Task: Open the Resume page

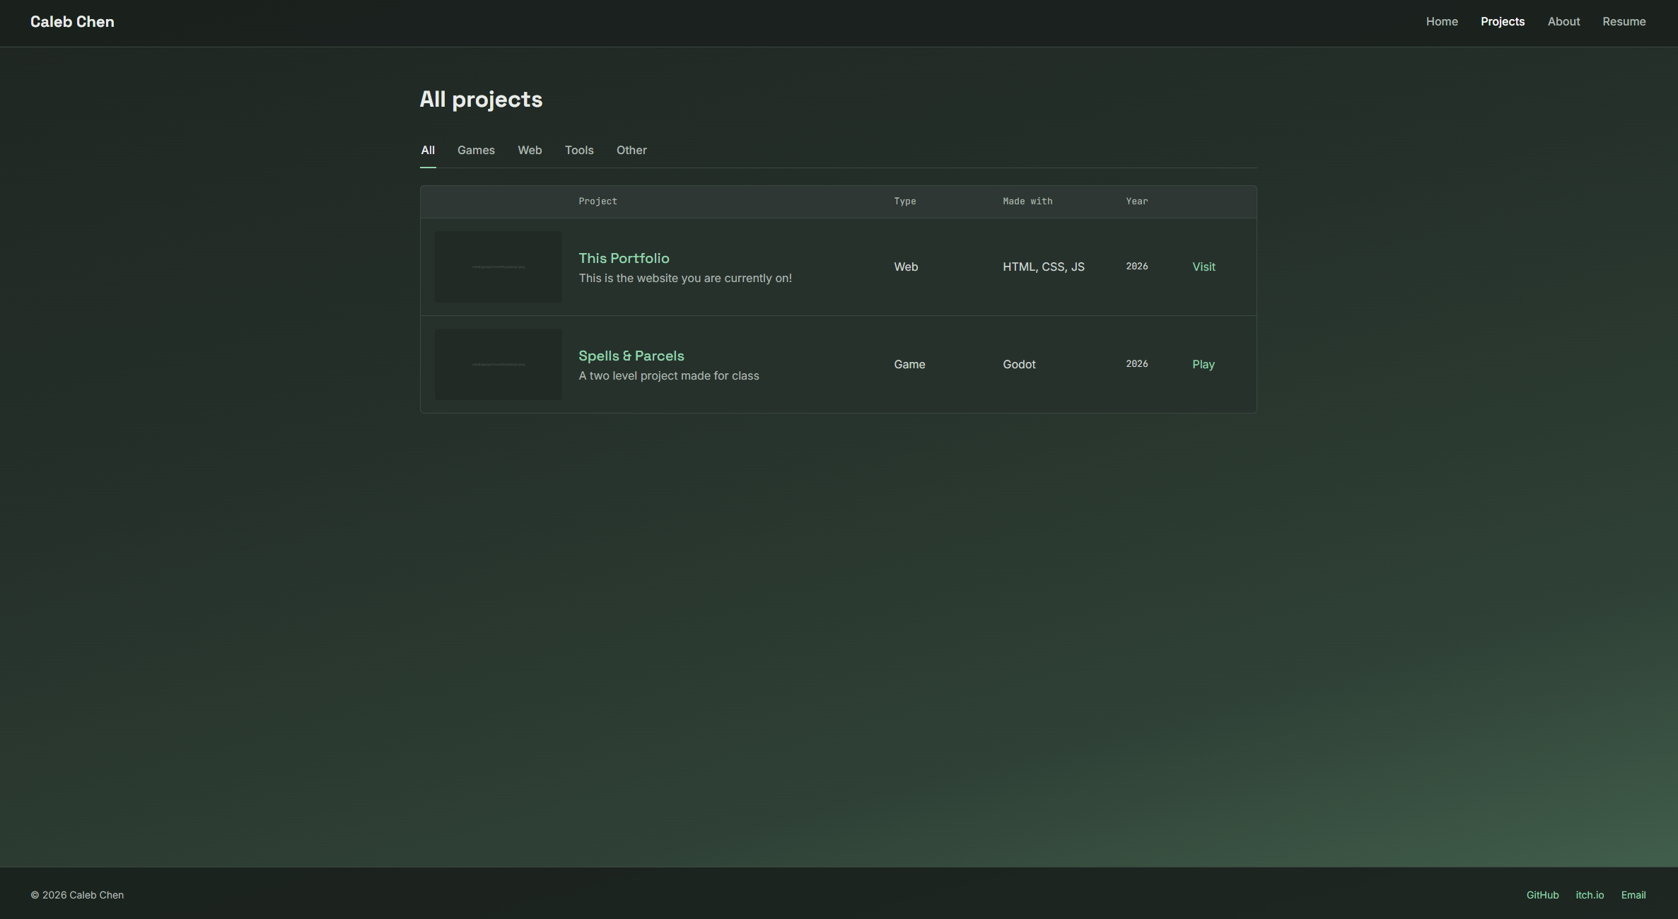Action: [1624, 22]
